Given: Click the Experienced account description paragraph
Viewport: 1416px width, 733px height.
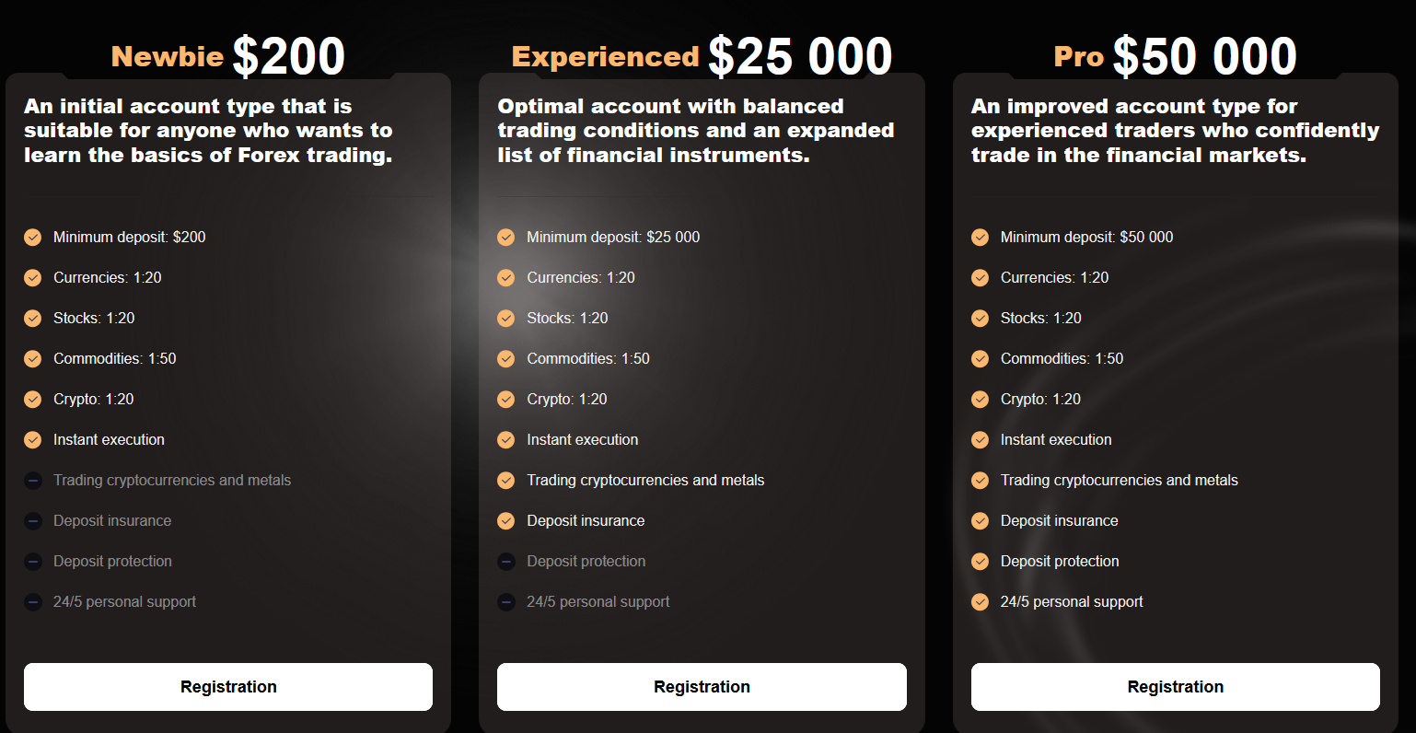Looking at the screenshot, I should [x=696, y=131].
